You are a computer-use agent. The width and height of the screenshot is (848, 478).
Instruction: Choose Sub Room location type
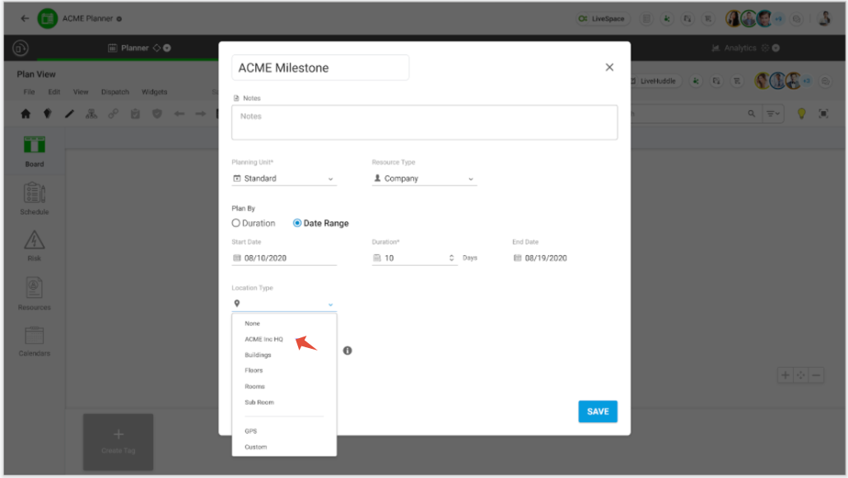(x=259, y=402)
